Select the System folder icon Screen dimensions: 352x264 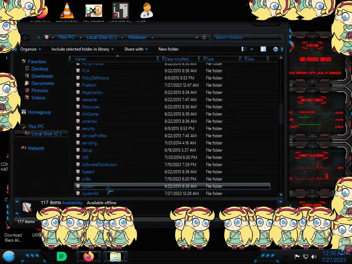point(78,186)
